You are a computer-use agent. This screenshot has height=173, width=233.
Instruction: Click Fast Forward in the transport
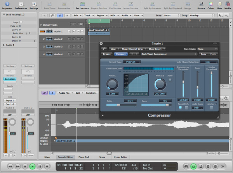click(x=18, y=166)
